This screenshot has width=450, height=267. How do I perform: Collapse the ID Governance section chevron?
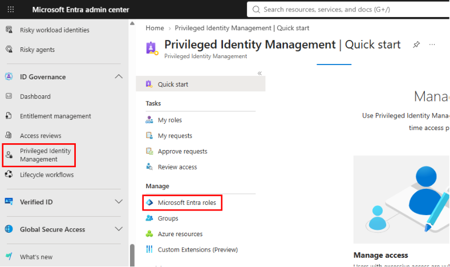[119, 76]
